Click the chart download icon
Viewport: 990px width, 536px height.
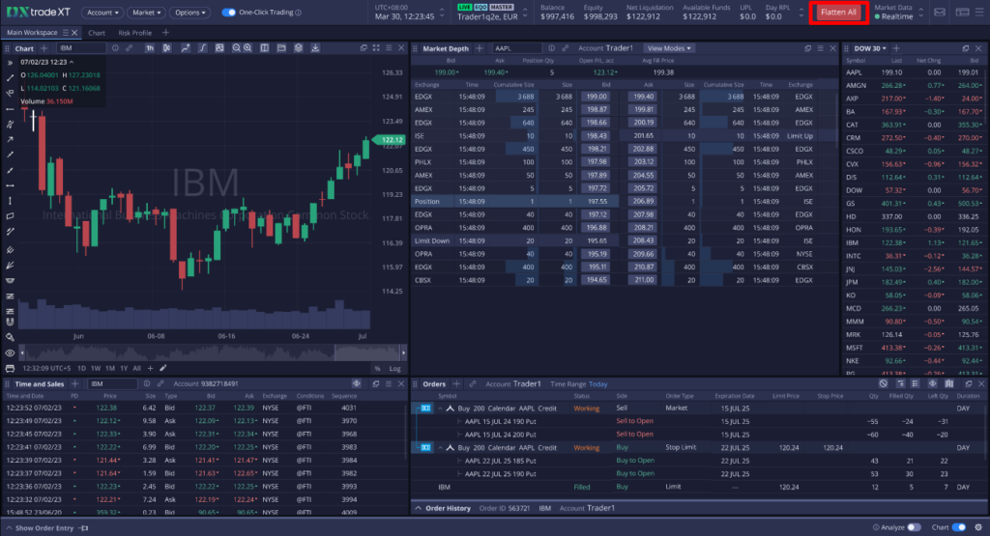(315, 48)
